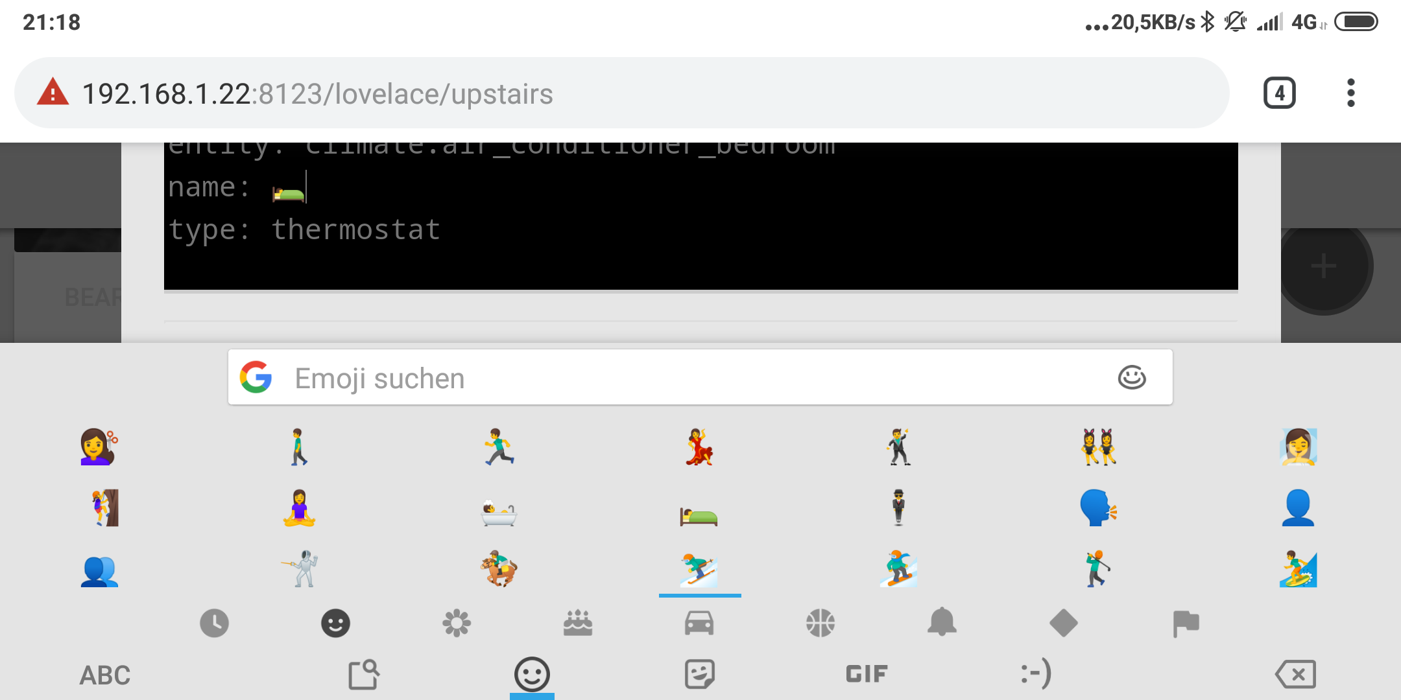Image resolution: width=1401 pixels, height=700 pixels.
Task: Select the red dress dancing woman emoji
Action: point(699,447)
